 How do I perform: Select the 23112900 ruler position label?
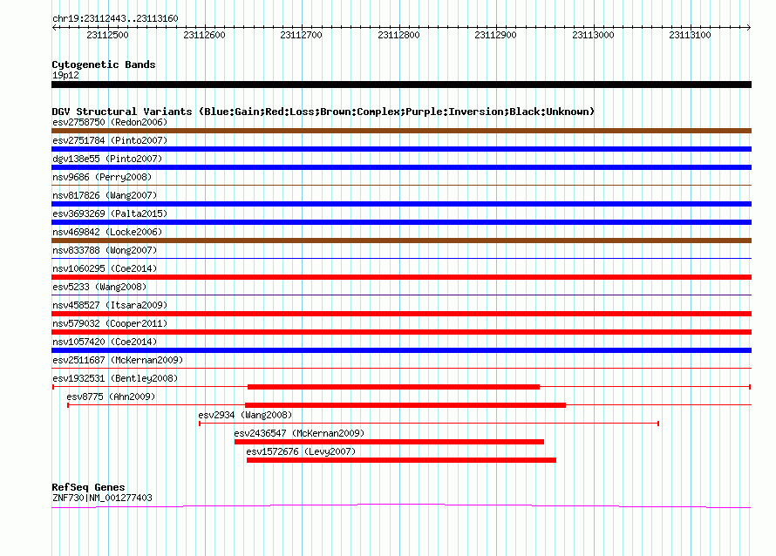(x=495, y=35)
